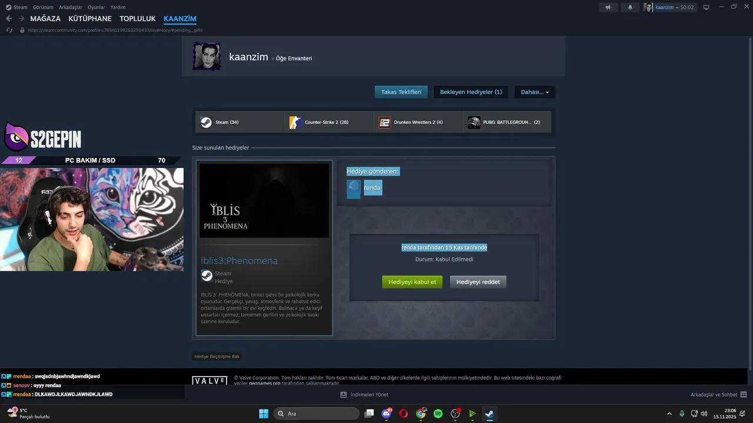Open network settings in the system tray
753x423 pixels.
click(x=694, y=414)
